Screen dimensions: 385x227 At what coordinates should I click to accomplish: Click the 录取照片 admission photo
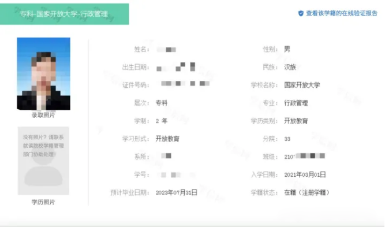(43, 74)
